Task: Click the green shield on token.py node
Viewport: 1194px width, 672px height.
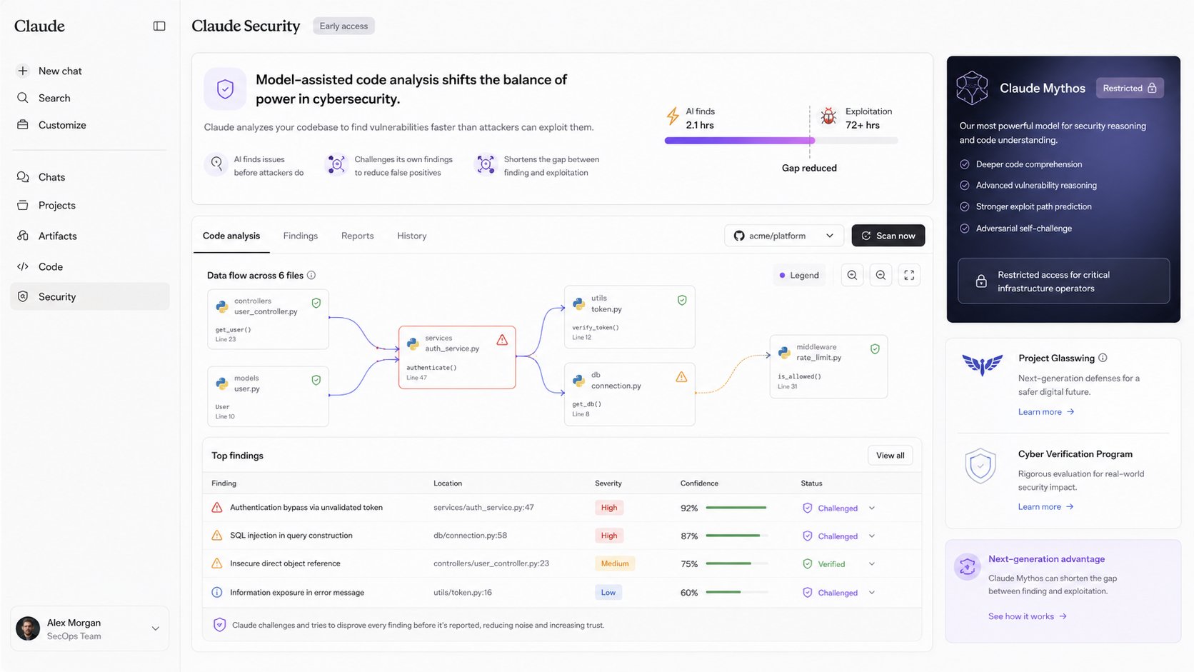Action: (682, 300)
